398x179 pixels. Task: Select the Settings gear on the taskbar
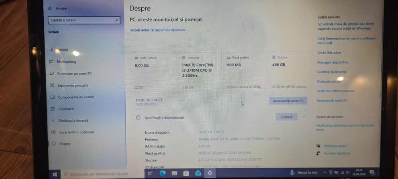point(210,173)
